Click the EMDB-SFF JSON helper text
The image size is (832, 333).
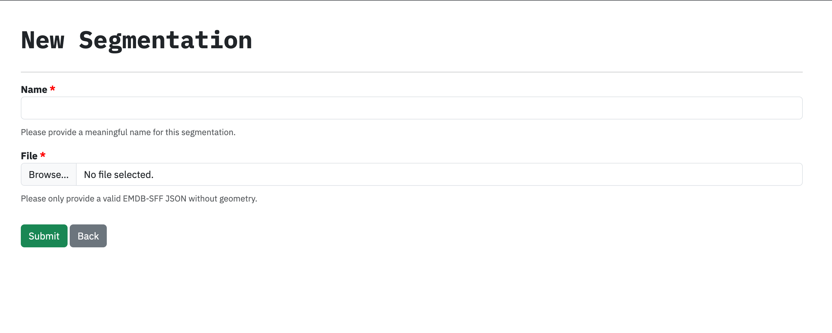coord(139,198)
